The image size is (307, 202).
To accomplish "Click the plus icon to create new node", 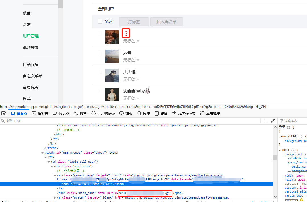I will 265,121.
